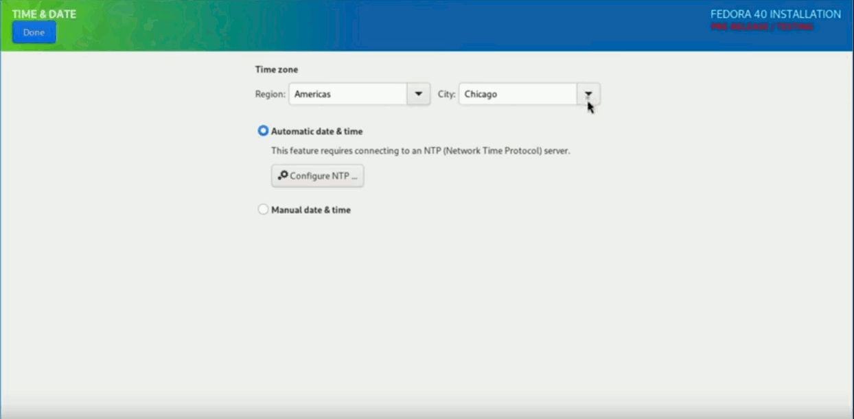Screen dimensions: 854x419
Task: Click the Done button
Action: click(x=34, y=32)
